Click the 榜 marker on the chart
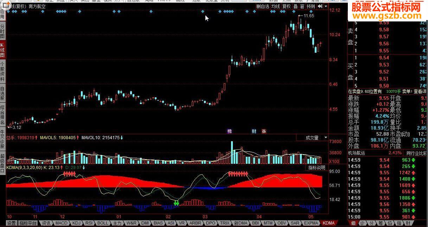This screenshot has height=227, width=428. pos(230,131)
